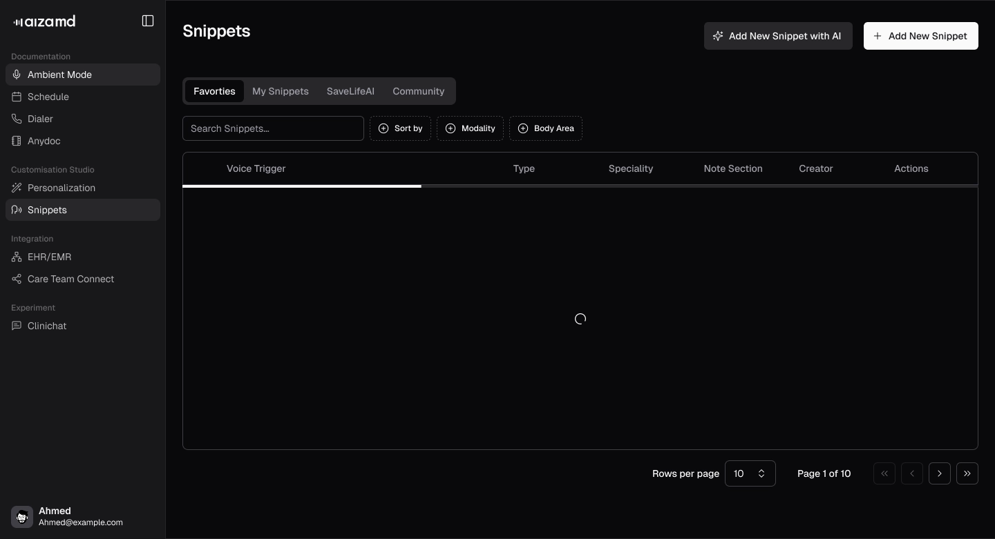This screenshot has height=539, width=995.
Task: Click the Dialer phone icon
Action: [17, 119]
